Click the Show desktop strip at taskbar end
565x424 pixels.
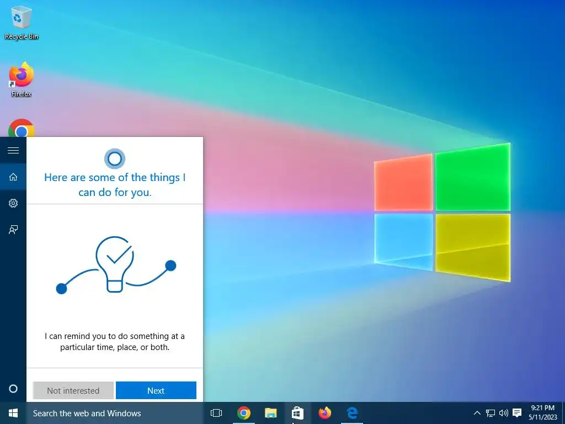(563, 413)
